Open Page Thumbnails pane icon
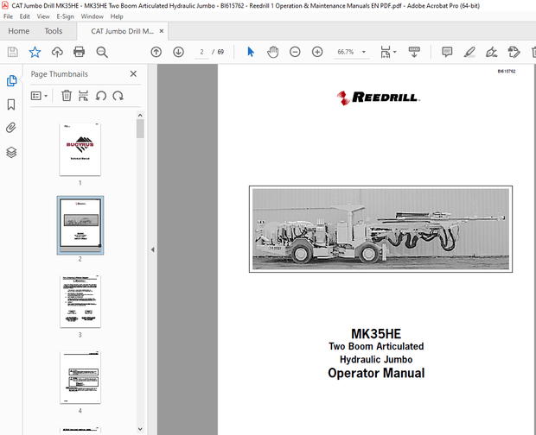The image size is (536, 435). (11, 80)
